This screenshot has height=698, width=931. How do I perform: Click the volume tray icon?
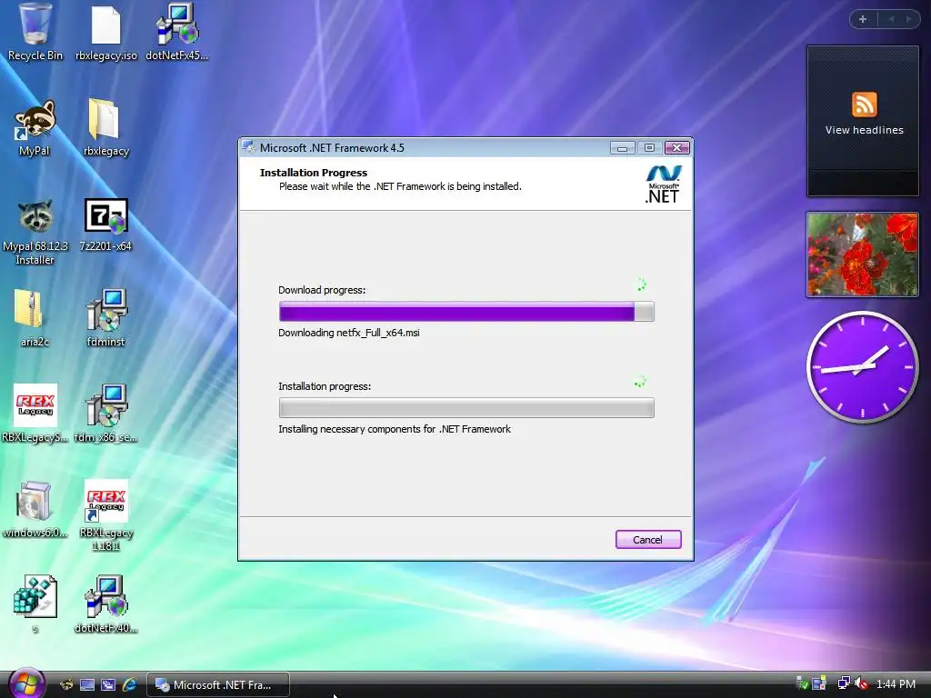click(x=861, y=683)
